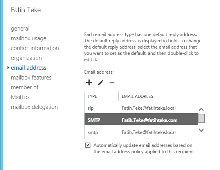Click the scroll down arrow in address list
Viewport: 220px width, 170px height.
201,130
